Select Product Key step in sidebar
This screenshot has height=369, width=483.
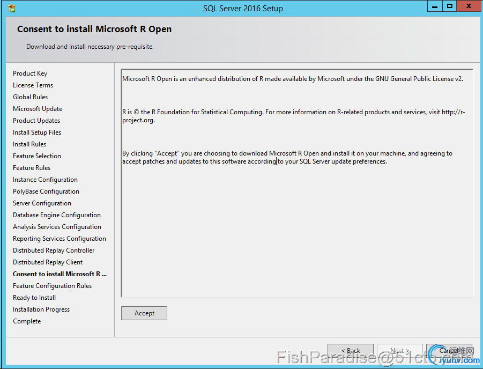click(30, 73)
